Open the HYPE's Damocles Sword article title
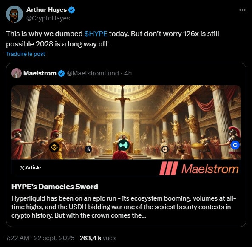Screen dimensions: 252x247 click(x=55, y=187)
